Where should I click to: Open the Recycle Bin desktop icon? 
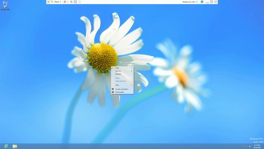coord(5,5)
